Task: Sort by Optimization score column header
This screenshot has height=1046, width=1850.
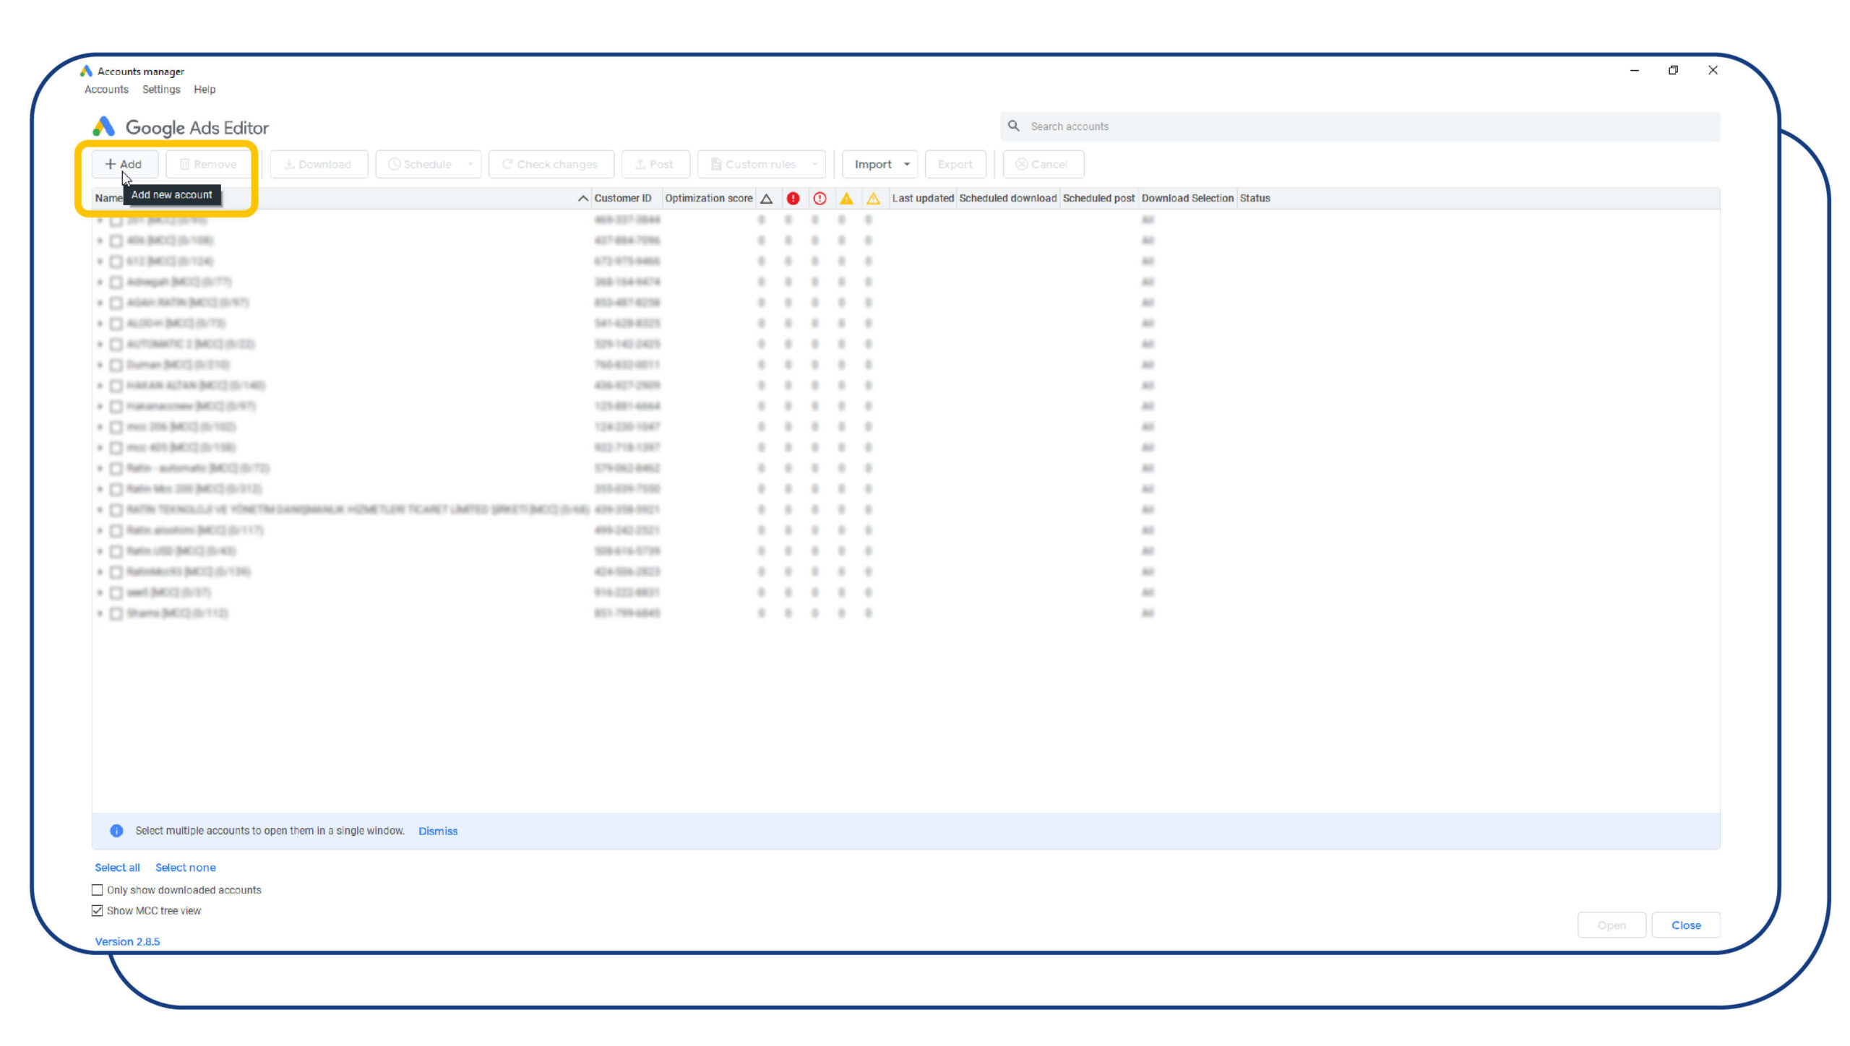Action: coord(709,198)
